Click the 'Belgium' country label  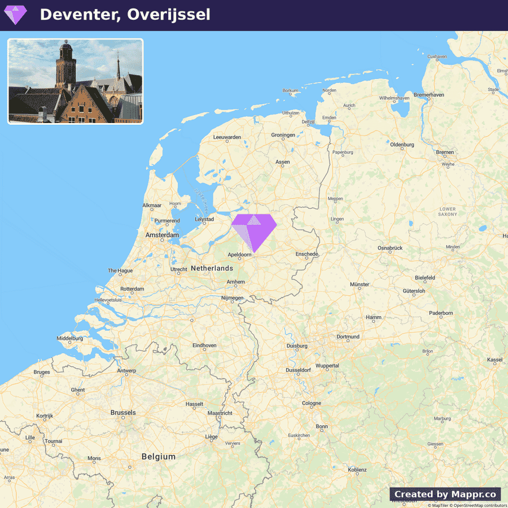[x=159, y=457]
